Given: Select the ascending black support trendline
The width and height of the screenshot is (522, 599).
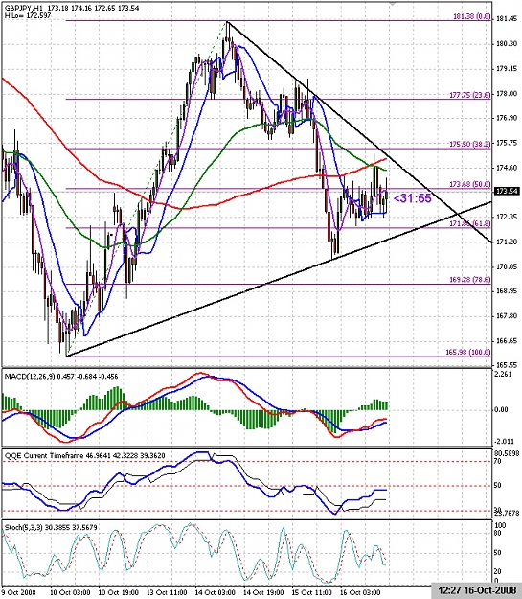Looking at the screenshot, I should tap(279, 279).
